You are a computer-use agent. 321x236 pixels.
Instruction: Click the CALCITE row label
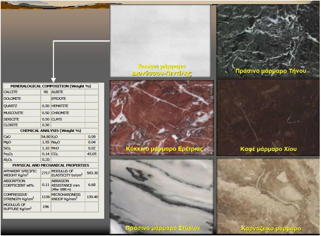click(x=10, y=92)
